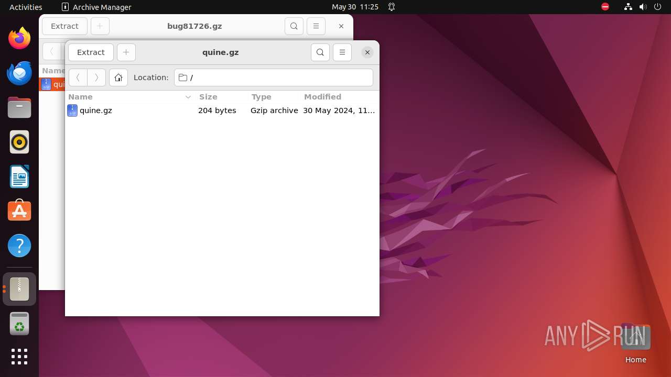Click Archive Manager icon in dock

pyautogui.click(x=19, y=289)
